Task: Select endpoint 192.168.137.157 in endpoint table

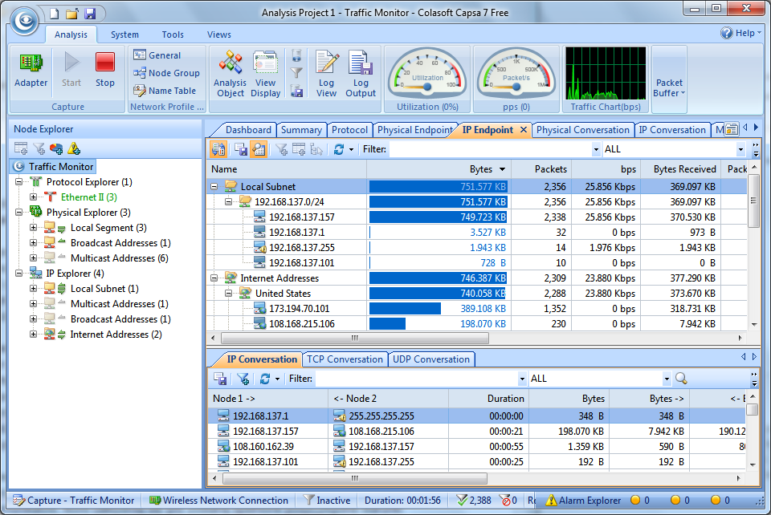Action: coord(301,217)
